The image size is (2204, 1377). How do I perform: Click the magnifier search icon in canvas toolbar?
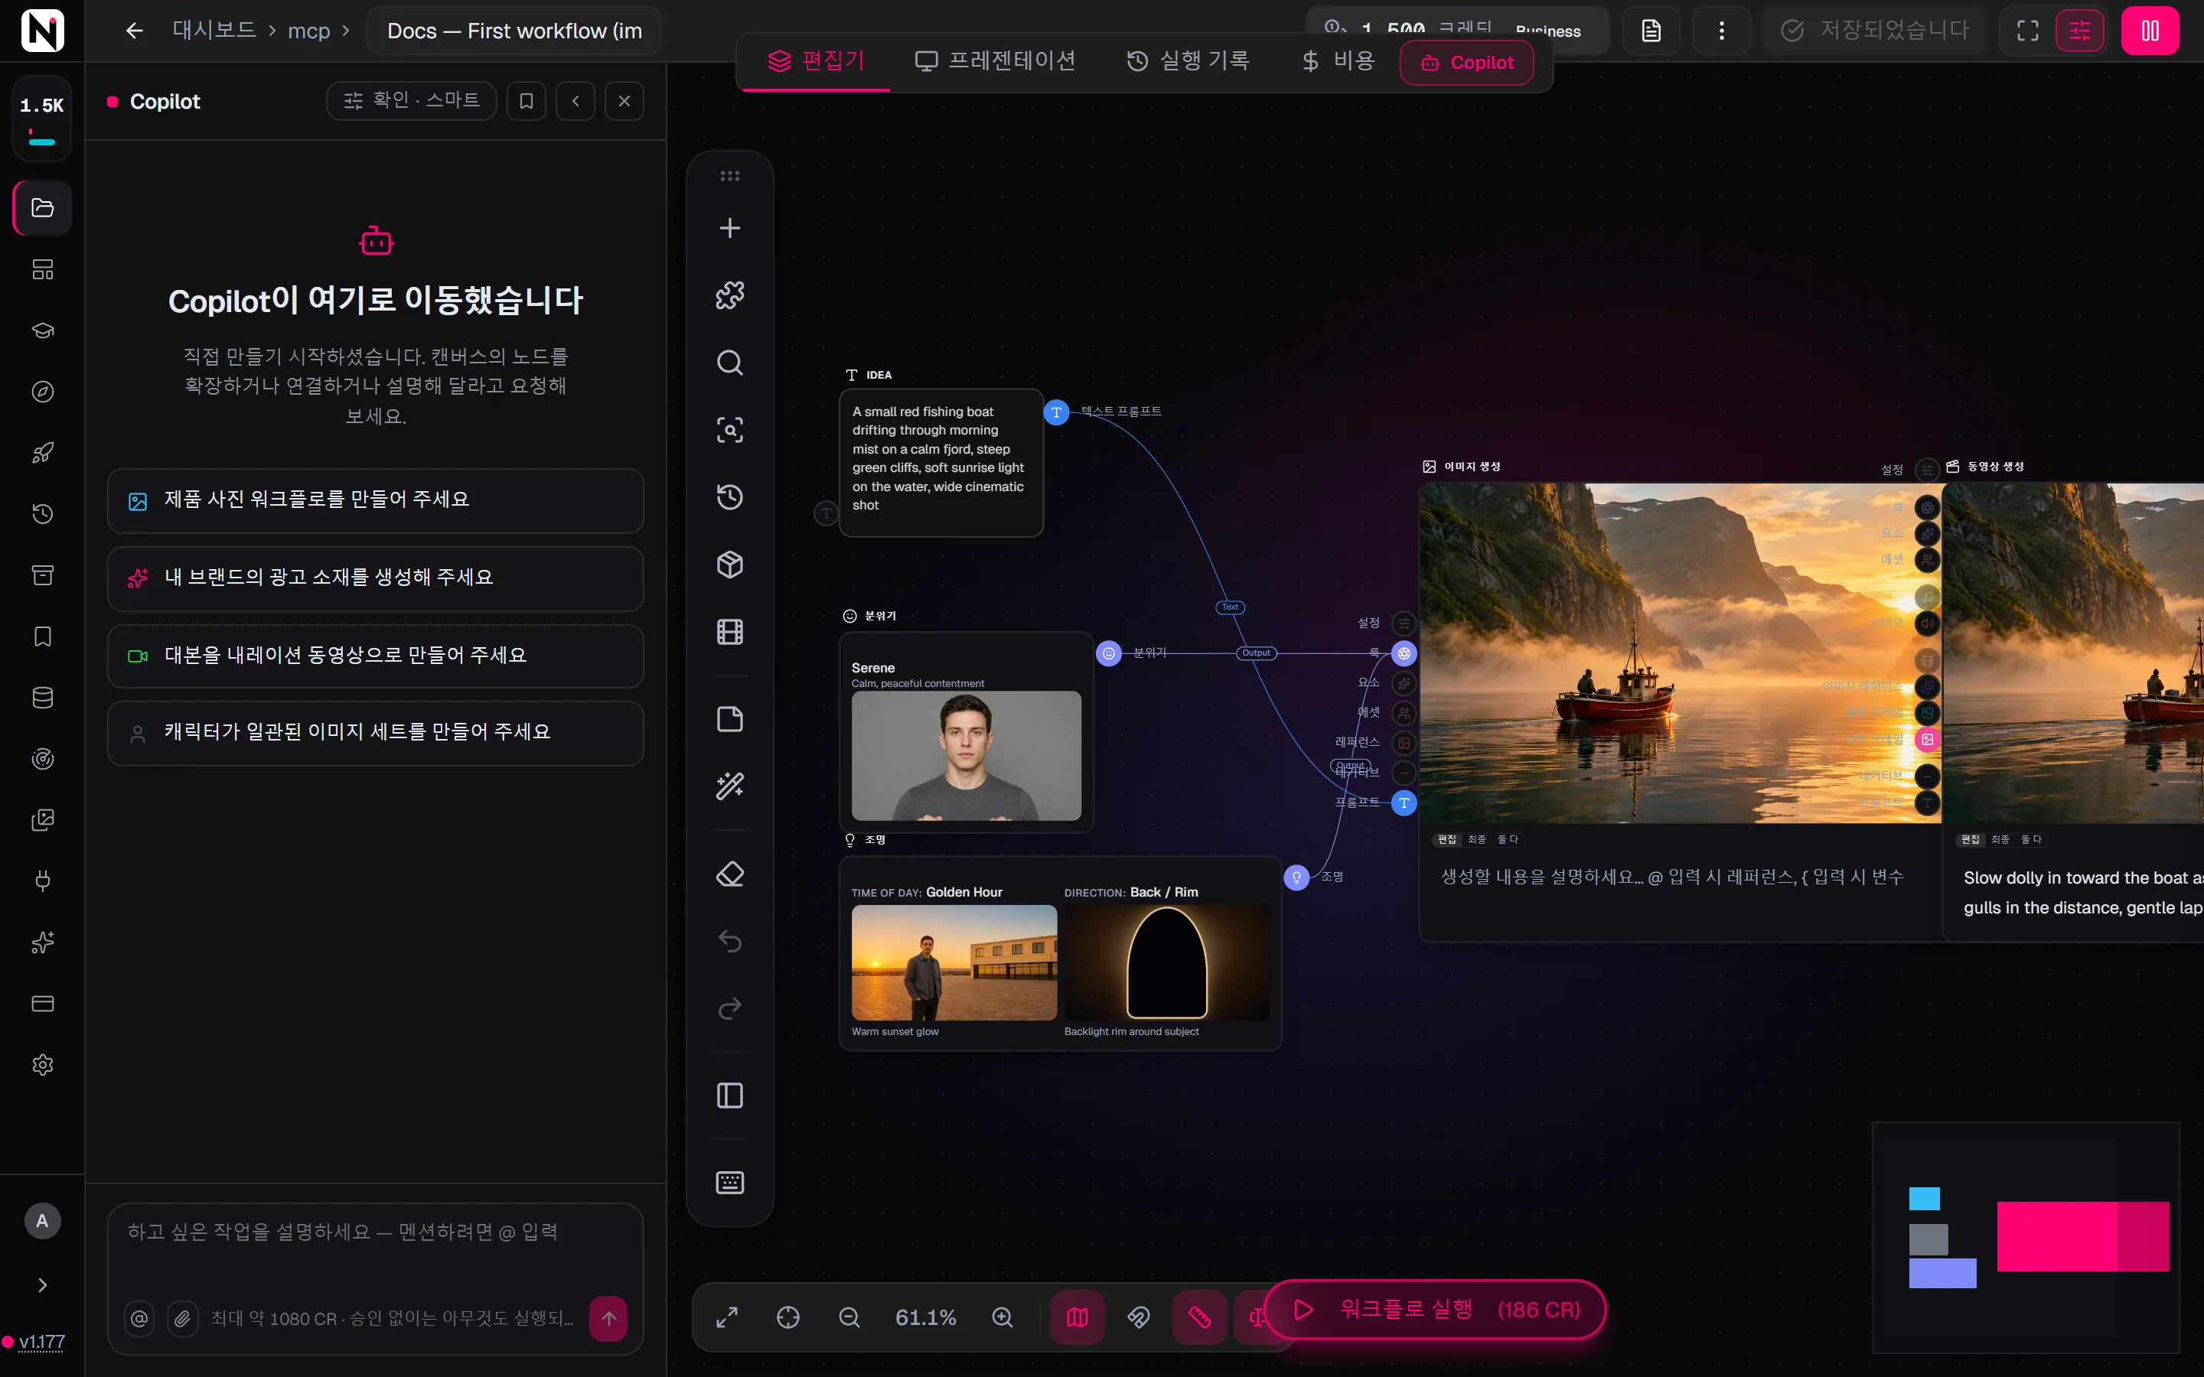[x=729, y=363]
